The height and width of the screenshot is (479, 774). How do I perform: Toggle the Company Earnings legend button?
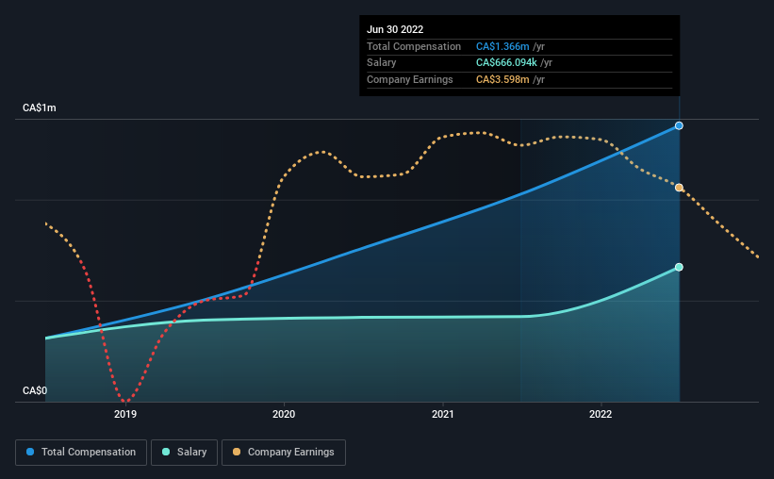284,453
